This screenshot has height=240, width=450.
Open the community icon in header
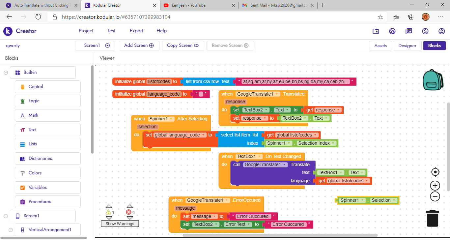coord(392,31)
